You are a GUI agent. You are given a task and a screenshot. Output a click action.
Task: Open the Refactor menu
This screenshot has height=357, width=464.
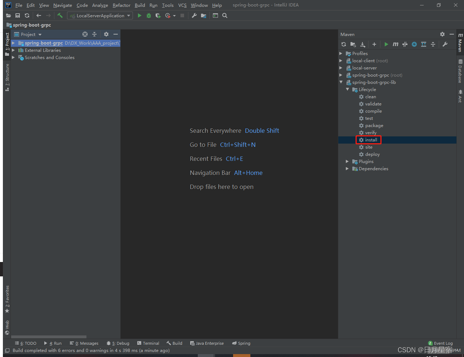click(121, 5)
